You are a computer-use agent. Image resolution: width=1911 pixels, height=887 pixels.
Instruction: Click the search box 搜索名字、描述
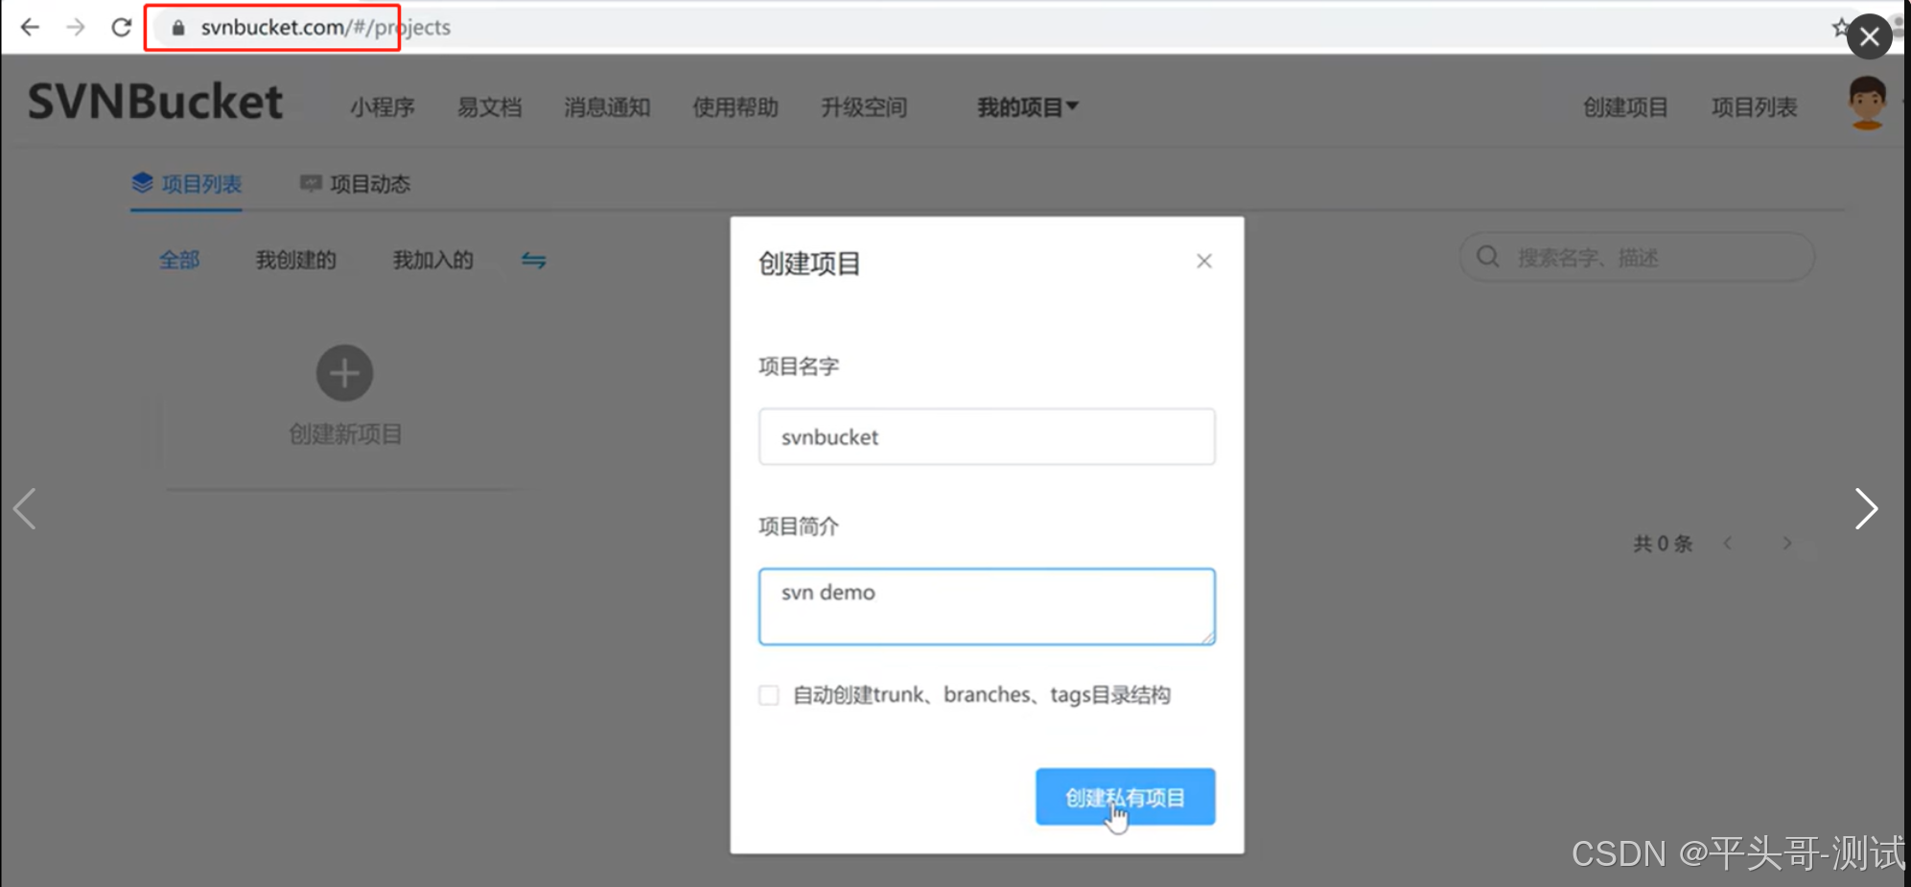tap(1637, 257)
